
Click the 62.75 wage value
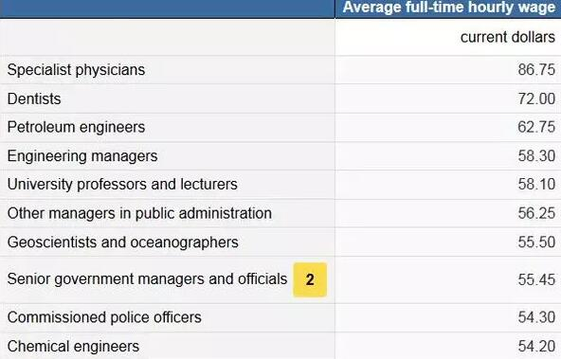pos(536,127)
